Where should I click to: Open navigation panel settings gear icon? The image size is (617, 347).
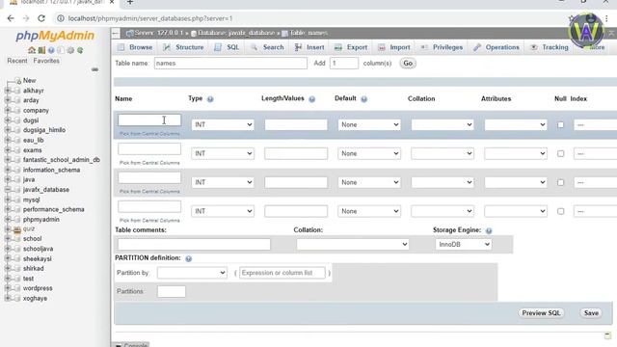coord(70,50)
